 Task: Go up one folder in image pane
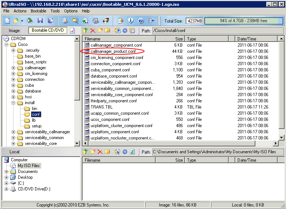(x=85, y=31)
